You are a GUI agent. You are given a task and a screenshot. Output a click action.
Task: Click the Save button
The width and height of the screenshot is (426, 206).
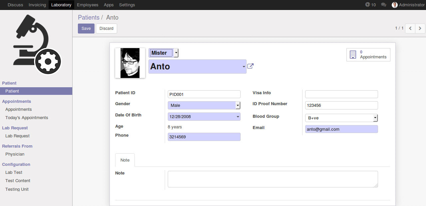[x=86, y=29]
